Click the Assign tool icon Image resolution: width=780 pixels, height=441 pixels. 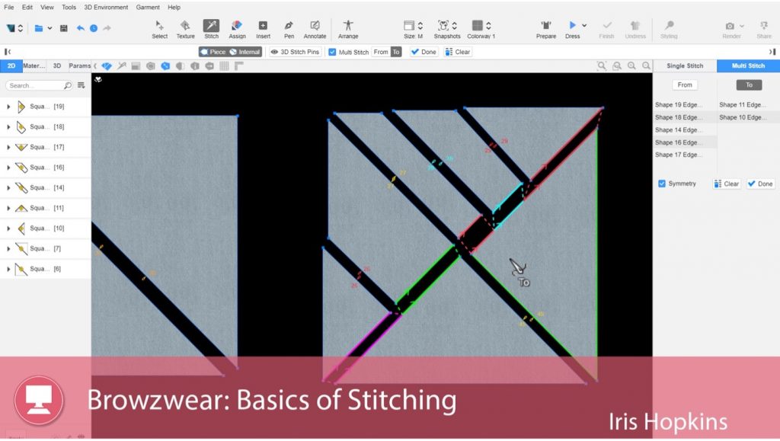(237, 28)
